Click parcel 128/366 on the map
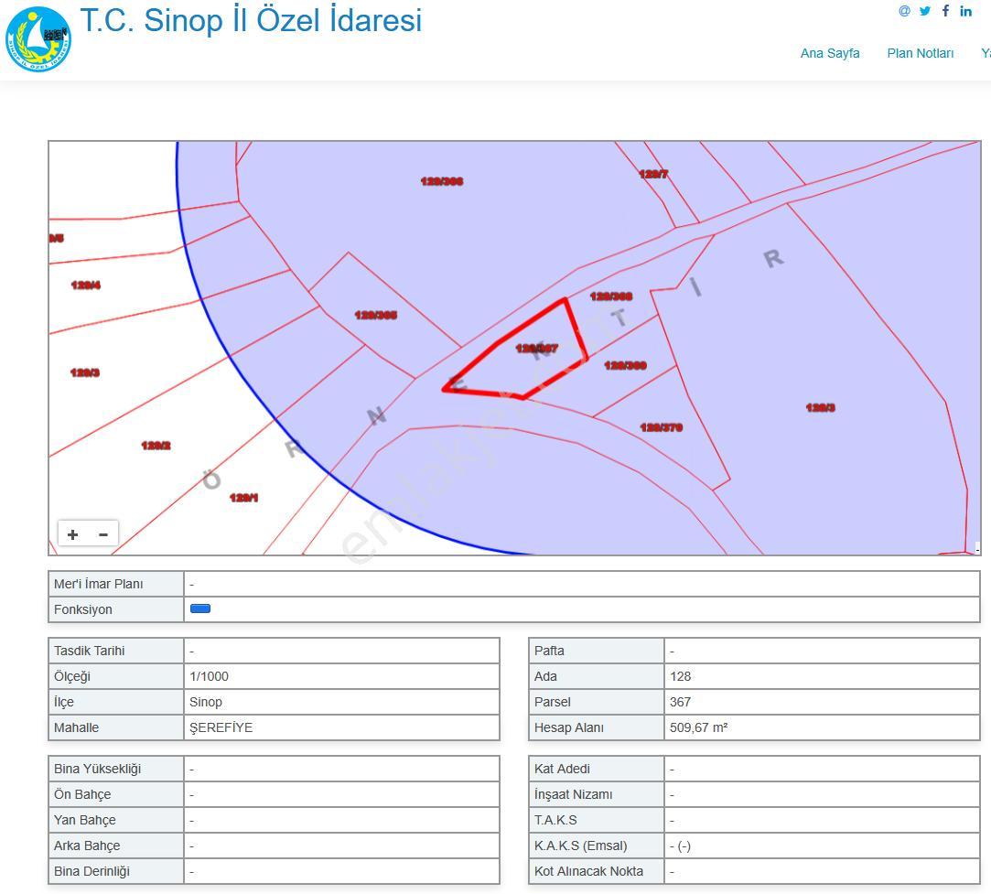This screenshot has height=894, width=991. tap(442, 181)
